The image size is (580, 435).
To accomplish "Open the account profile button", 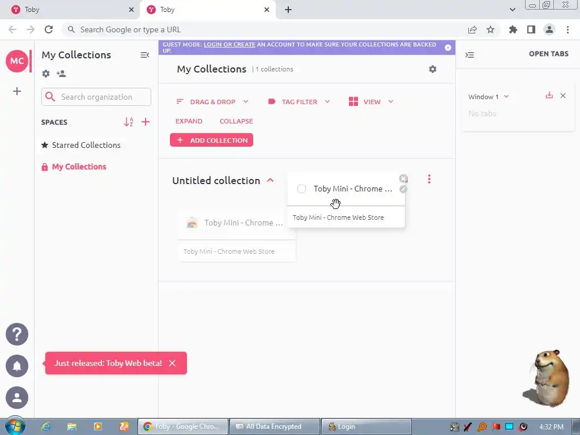I will 17,398.
